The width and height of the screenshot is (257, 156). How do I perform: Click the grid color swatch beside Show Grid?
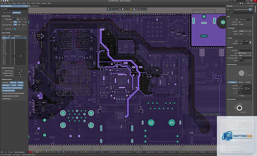(15, 29)
